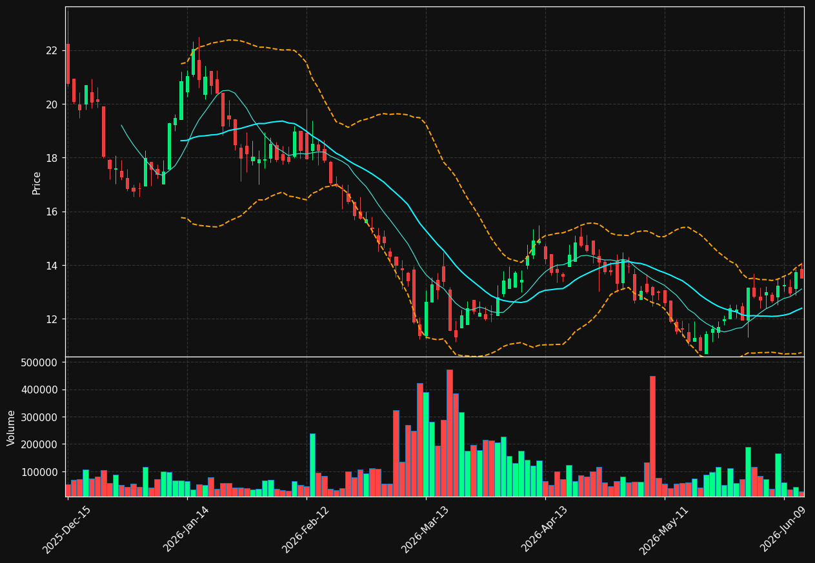Click price tick label 16
The height and width of the screenshot is (563, 815).
coord(52,212)
